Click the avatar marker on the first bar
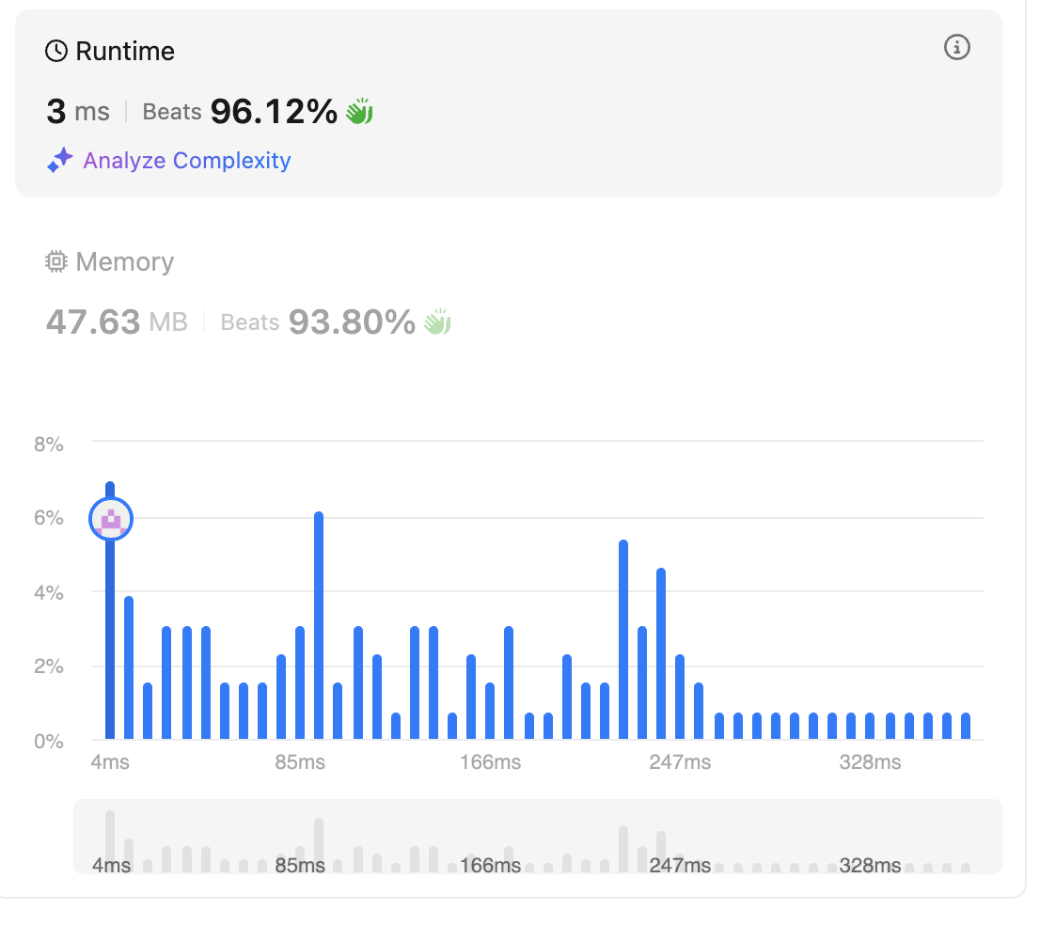1040x925 pixels. point(111,519)
